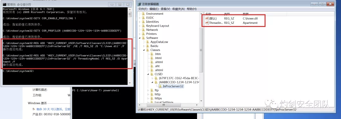Screen dimensions: 341x119
Task: Select the {679F137C-3162-45da key folder icon
Action: (x=156, y=78)
